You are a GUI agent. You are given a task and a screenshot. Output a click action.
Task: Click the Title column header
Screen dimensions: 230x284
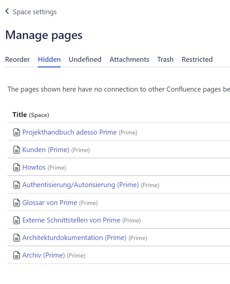tap(19, 115)
